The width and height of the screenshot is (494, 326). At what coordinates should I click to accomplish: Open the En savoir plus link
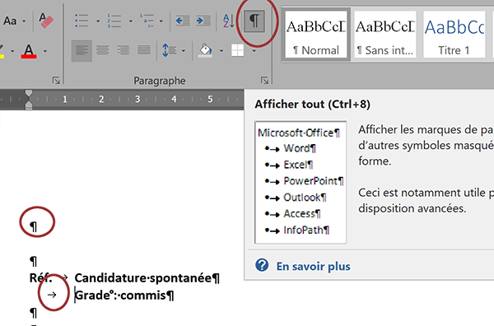[x=313, y=267]
